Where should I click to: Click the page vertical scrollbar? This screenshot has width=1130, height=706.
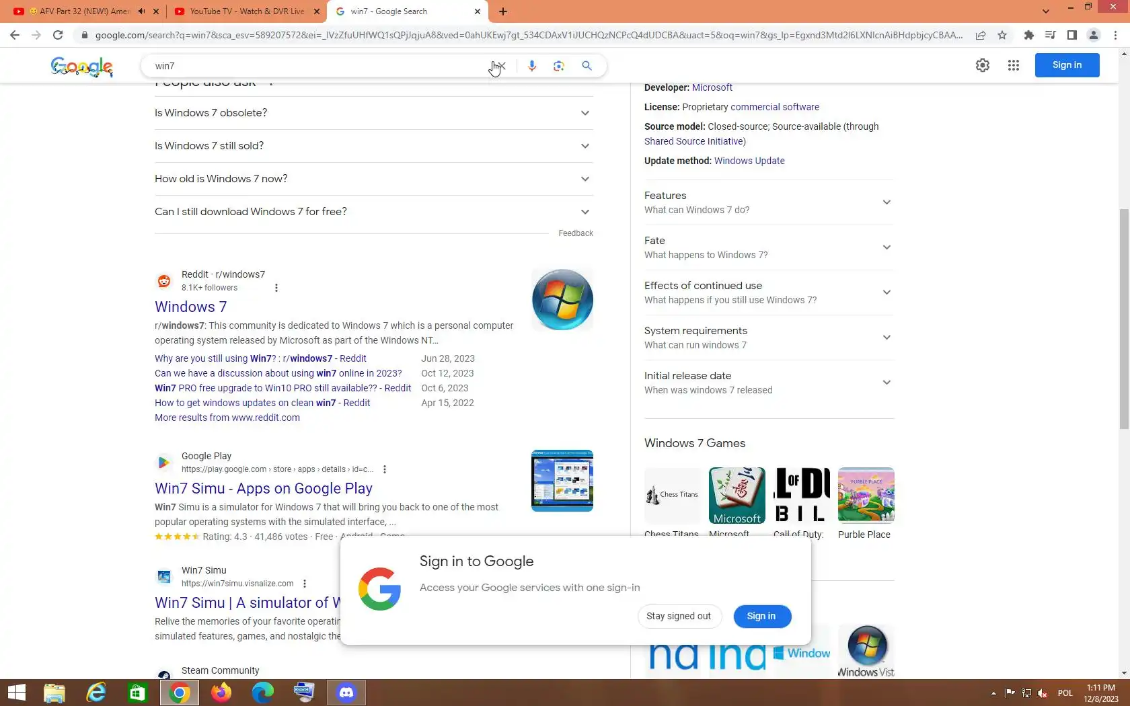point(1124,319)
